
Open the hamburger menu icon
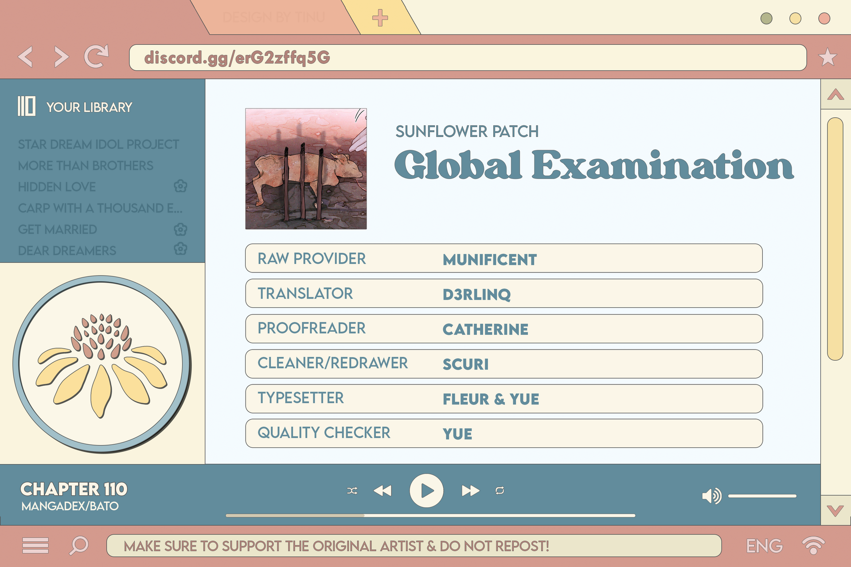(35, 545)
